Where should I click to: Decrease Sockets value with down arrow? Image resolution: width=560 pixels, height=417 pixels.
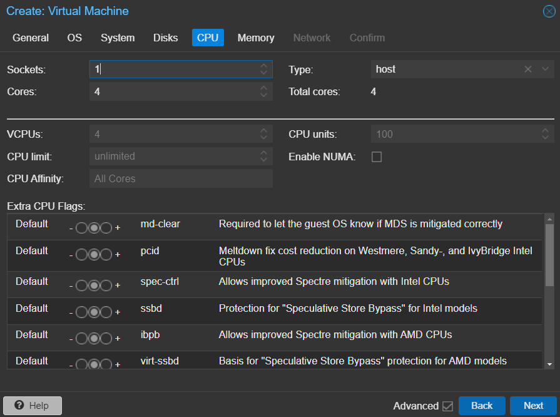pos(263,73)
